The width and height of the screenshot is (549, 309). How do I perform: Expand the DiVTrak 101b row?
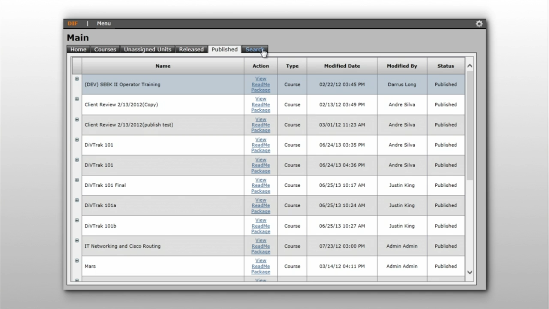(x=77, y=221)
